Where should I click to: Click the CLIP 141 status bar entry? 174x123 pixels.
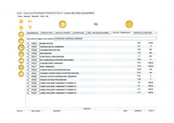20,111
